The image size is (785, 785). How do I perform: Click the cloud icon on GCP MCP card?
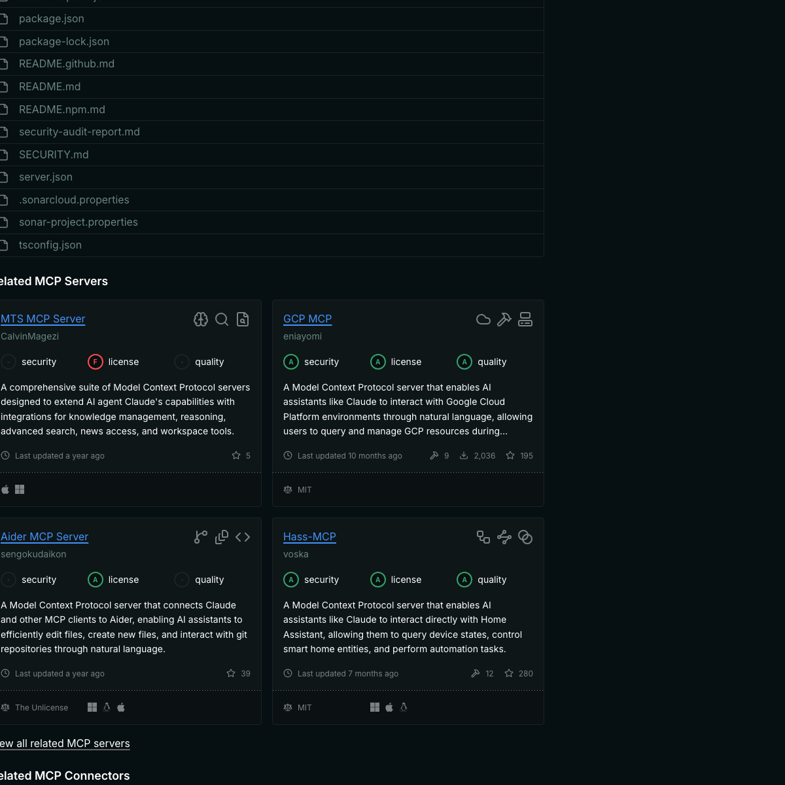pos(483,319)
